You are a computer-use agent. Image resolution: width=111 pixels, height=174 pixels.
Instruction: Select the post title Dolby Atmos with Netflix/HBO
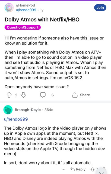coord(42,20)
